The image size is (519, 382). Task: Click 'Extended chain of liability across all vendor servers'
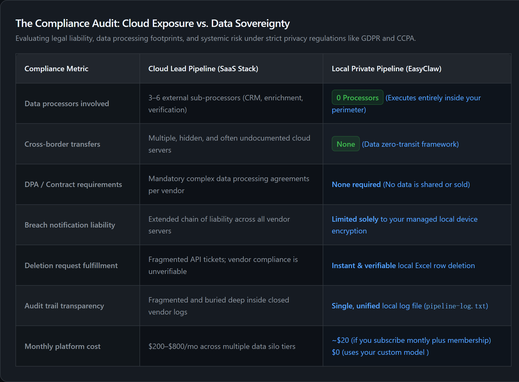click(x=219, y=225)
